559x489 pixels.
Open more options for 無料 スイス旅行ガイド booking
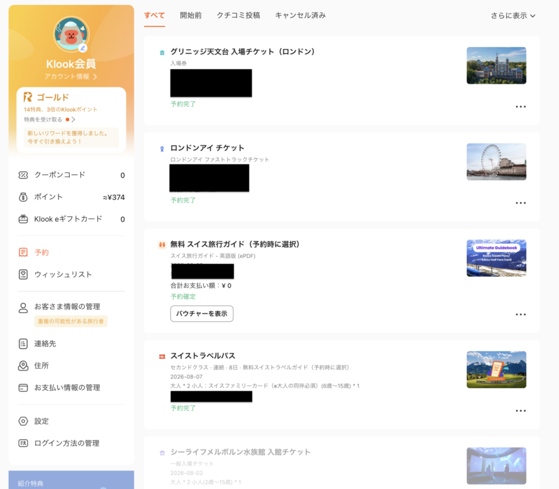pos(521,315)
